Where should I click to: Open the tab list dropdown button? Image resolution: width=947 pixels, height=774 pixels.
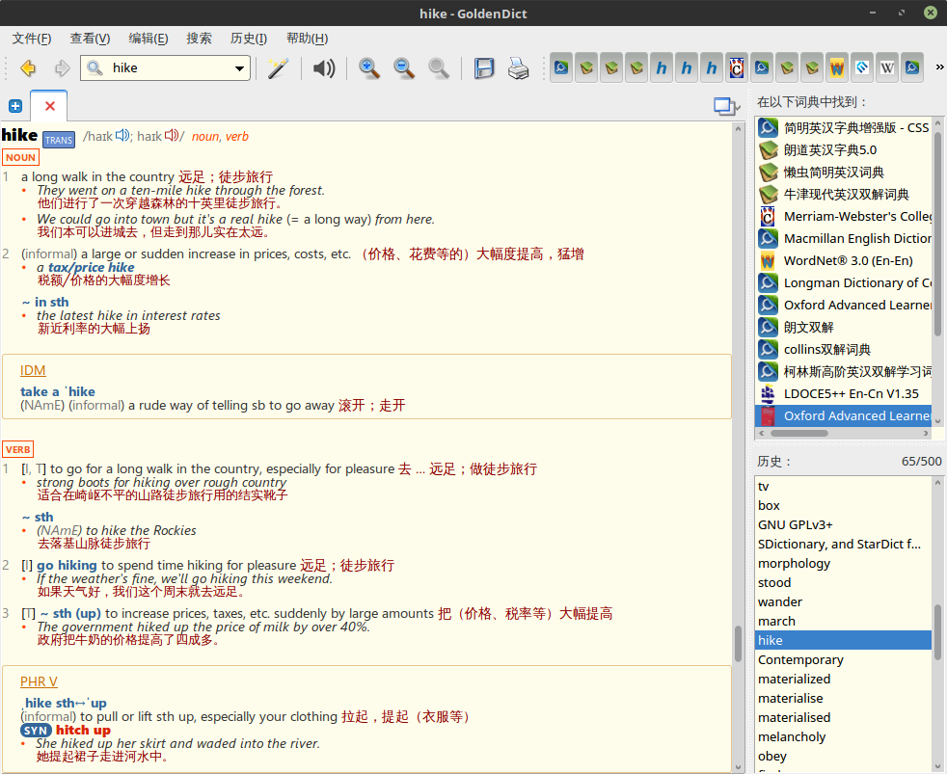724,106
